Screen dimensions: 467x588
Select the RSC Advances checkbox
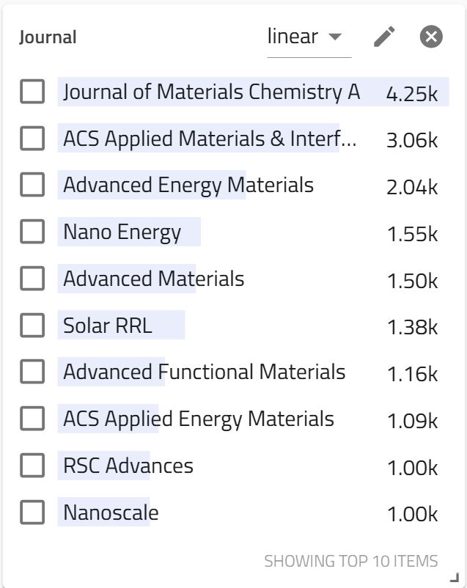pyautogui.click(x=32, y=466)
